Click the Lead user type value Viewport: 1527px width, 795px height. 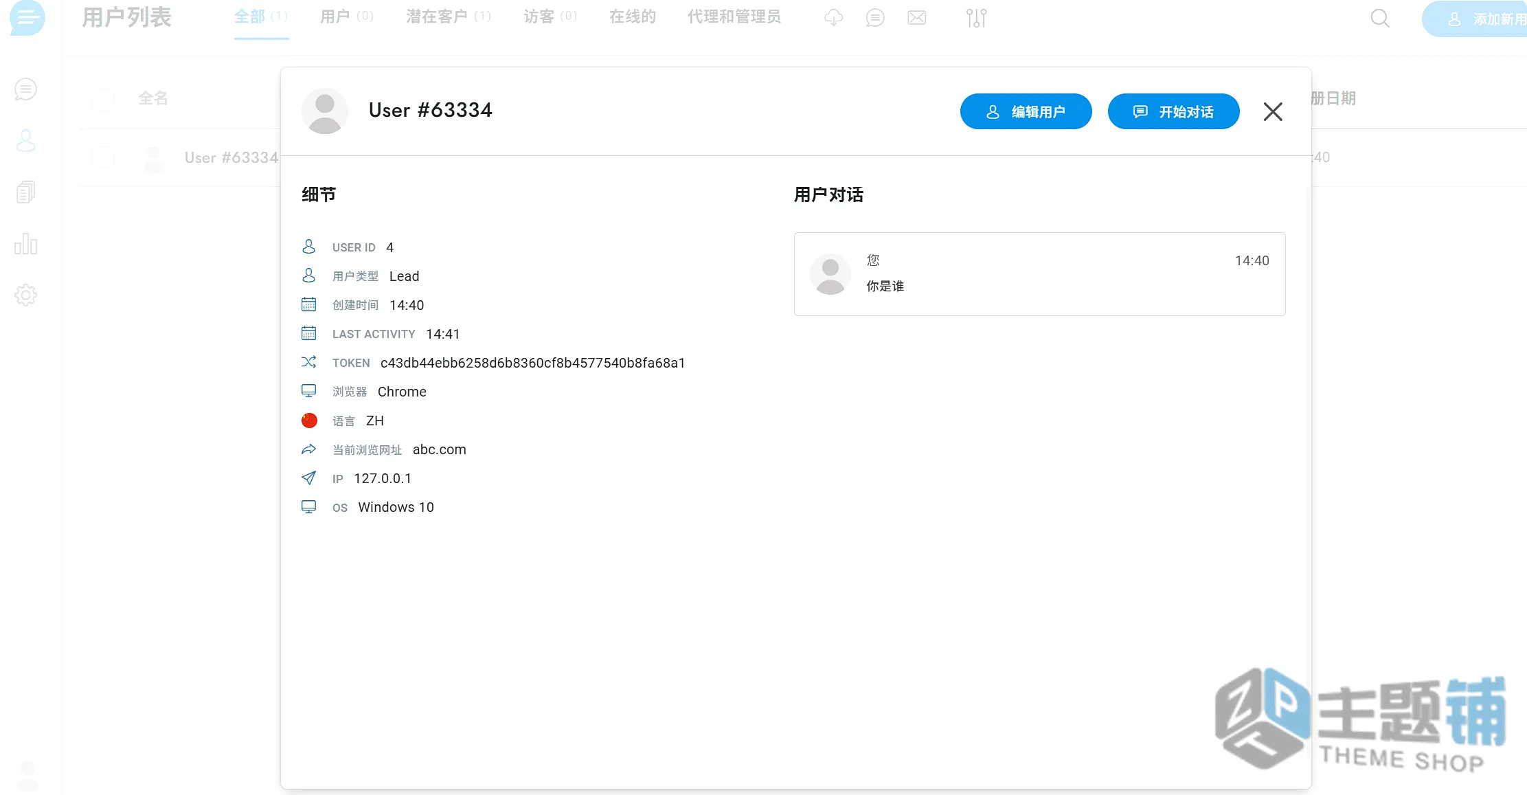[404, 276]
